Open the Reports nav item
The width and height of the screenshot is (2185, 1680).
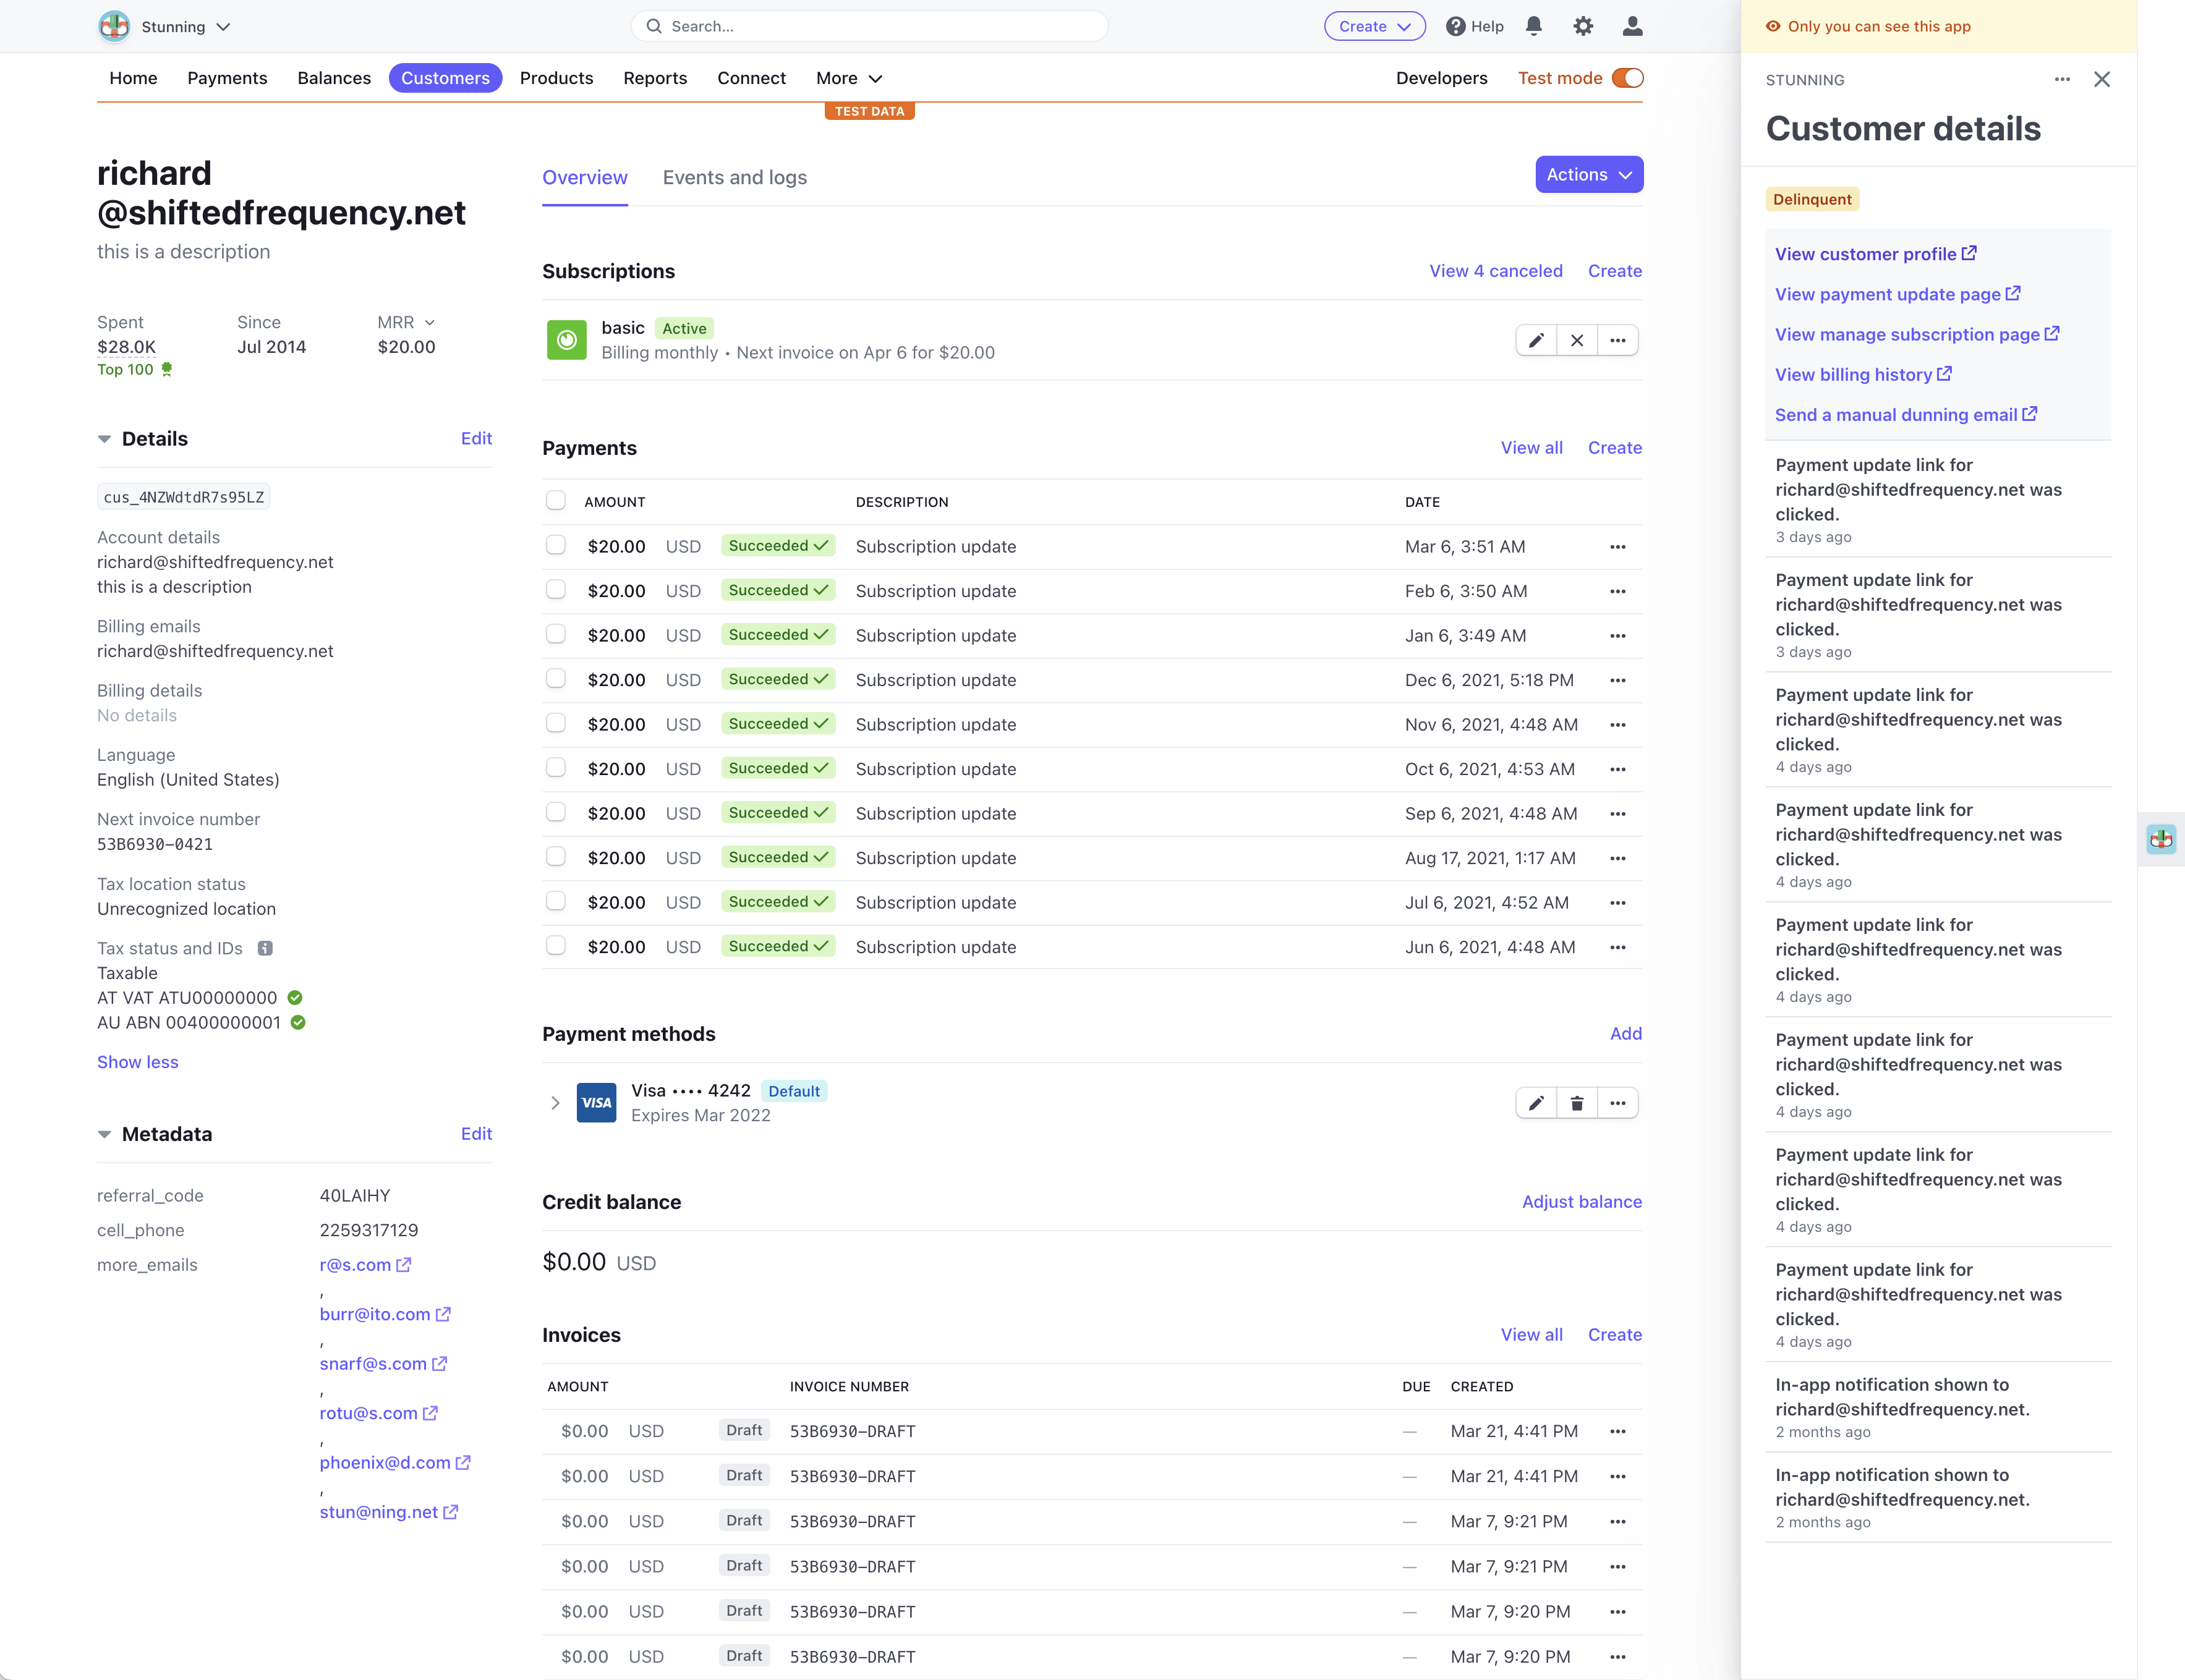(x=655, y=78)
